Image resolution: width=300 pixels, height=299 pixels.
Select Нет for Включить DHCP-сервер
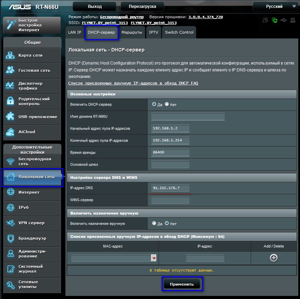coord(167,104)
